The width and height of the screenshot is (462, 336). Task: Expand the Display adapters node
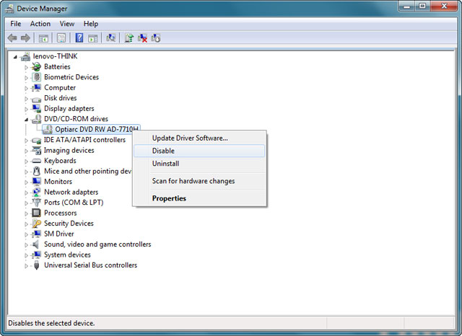coord(26,109)
